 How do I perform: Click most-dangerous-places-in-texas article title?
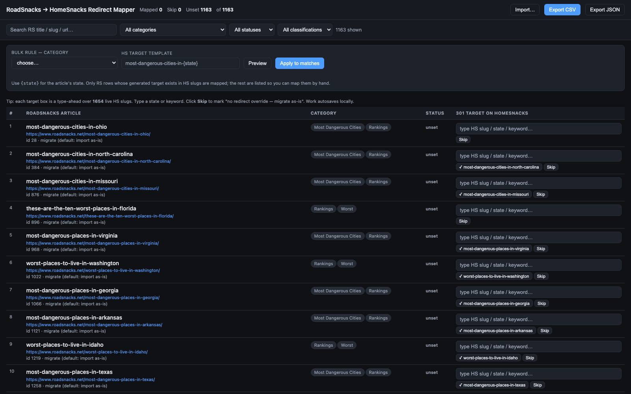69,372
